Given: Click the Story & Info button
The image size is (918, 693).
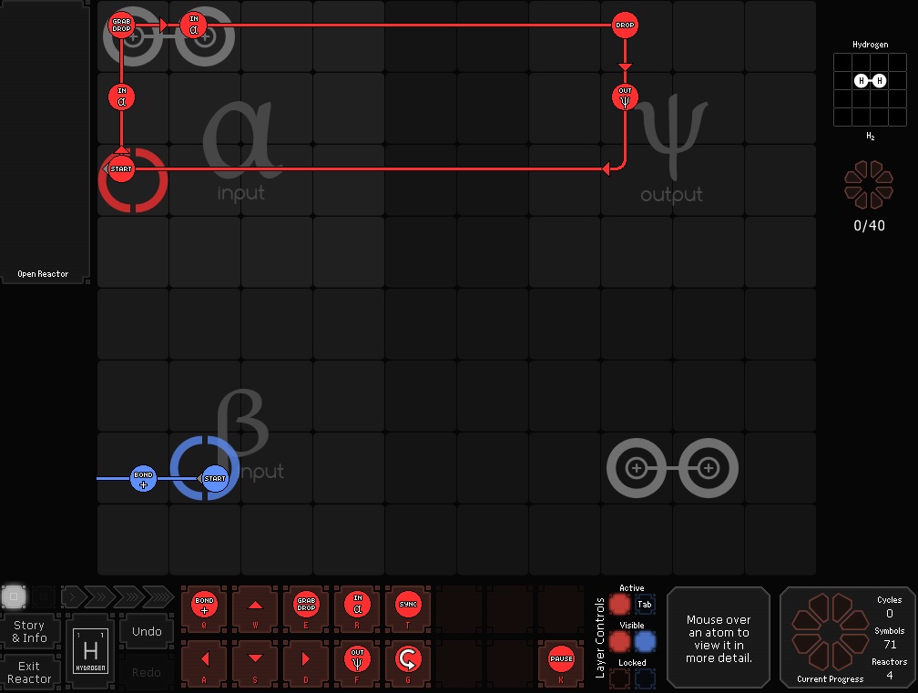Looking at the screenshot, I should click(30, 632).
